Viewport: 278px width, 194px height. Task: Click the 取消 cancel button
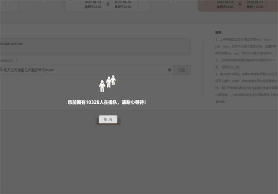pyautogui.click(x=108, y=119)
